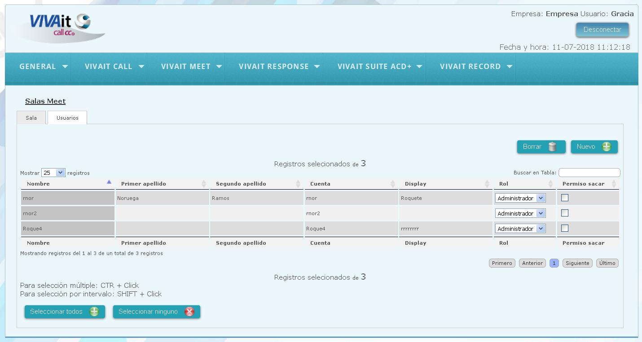Go to Siguiente page of records
642x342 pixels.
click(577, 263)
